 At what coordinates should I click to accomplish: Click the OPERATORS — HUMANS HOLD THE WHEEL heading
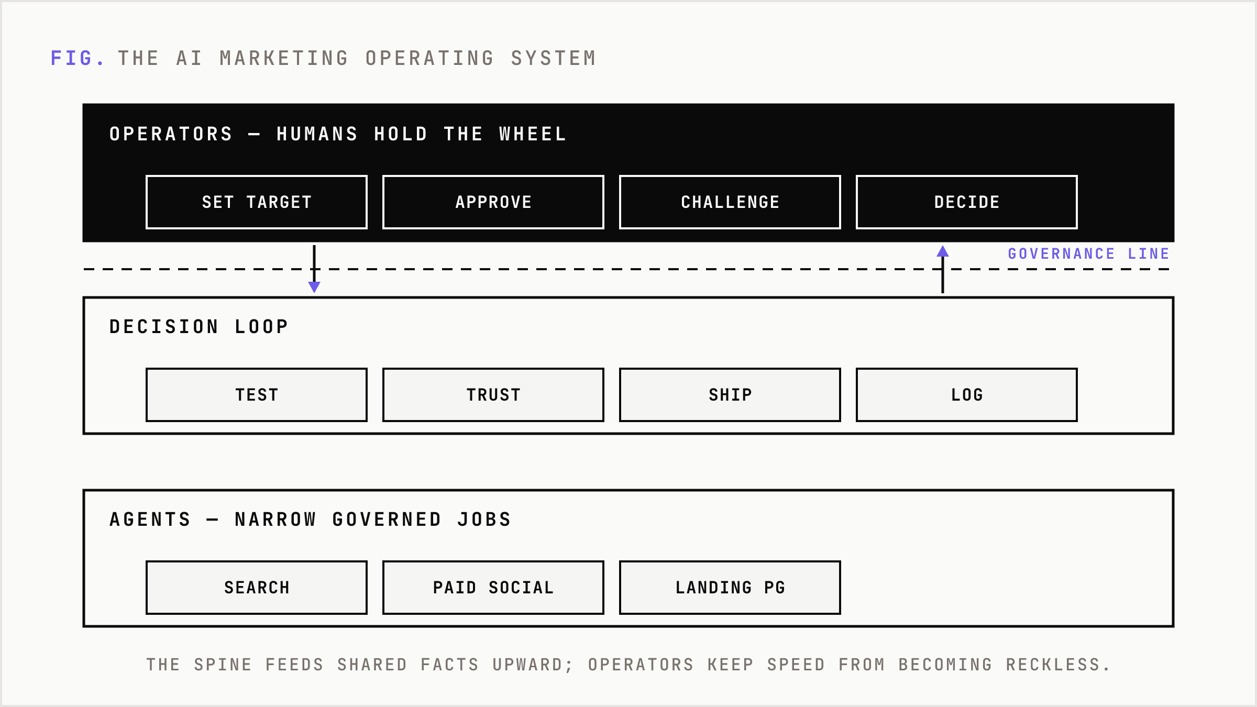click(x=338, y=134)
